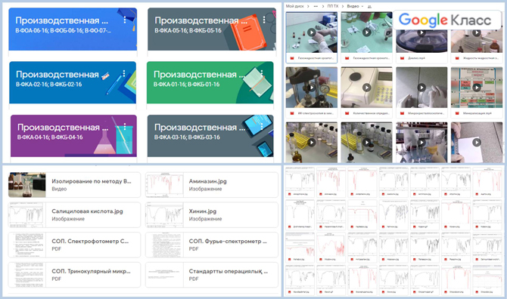This screenshot has width=507, height=299.
Task: Open three-dot menu on В-ФКА-05-16 class card
Action: point(264,20)
